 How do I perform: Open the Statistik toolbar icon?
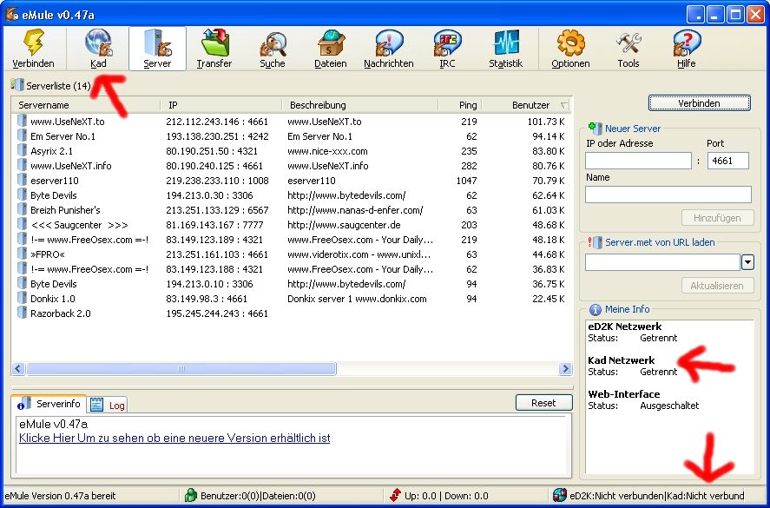506,43
